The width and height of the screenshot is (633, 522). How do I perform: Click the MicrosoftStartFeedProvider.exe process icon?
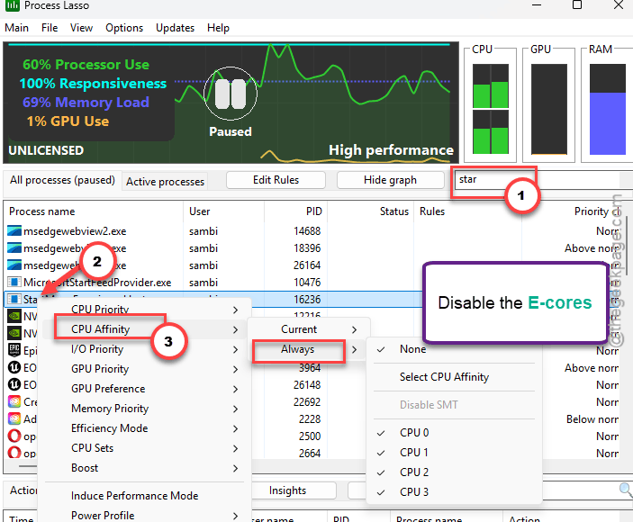[x=14, y=283]
